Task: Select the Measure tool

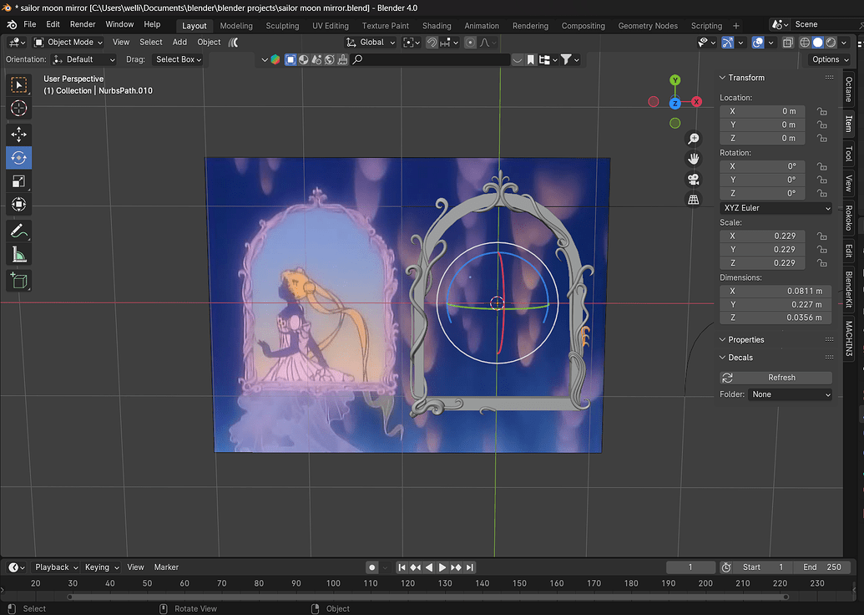Action: (x=18, y=254)
